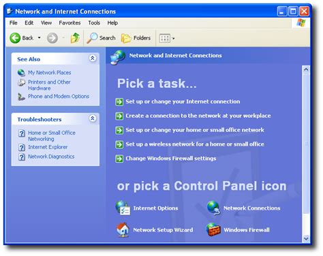Image resolution: width=323 pixels, height=256 pixels.
Task: Collapse the Troubleshooters panel
Action: 93,118
